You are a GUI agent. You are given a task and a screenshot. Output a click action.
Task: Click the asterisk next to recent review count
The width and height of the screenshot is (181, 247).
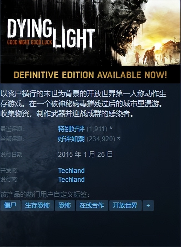111,128
